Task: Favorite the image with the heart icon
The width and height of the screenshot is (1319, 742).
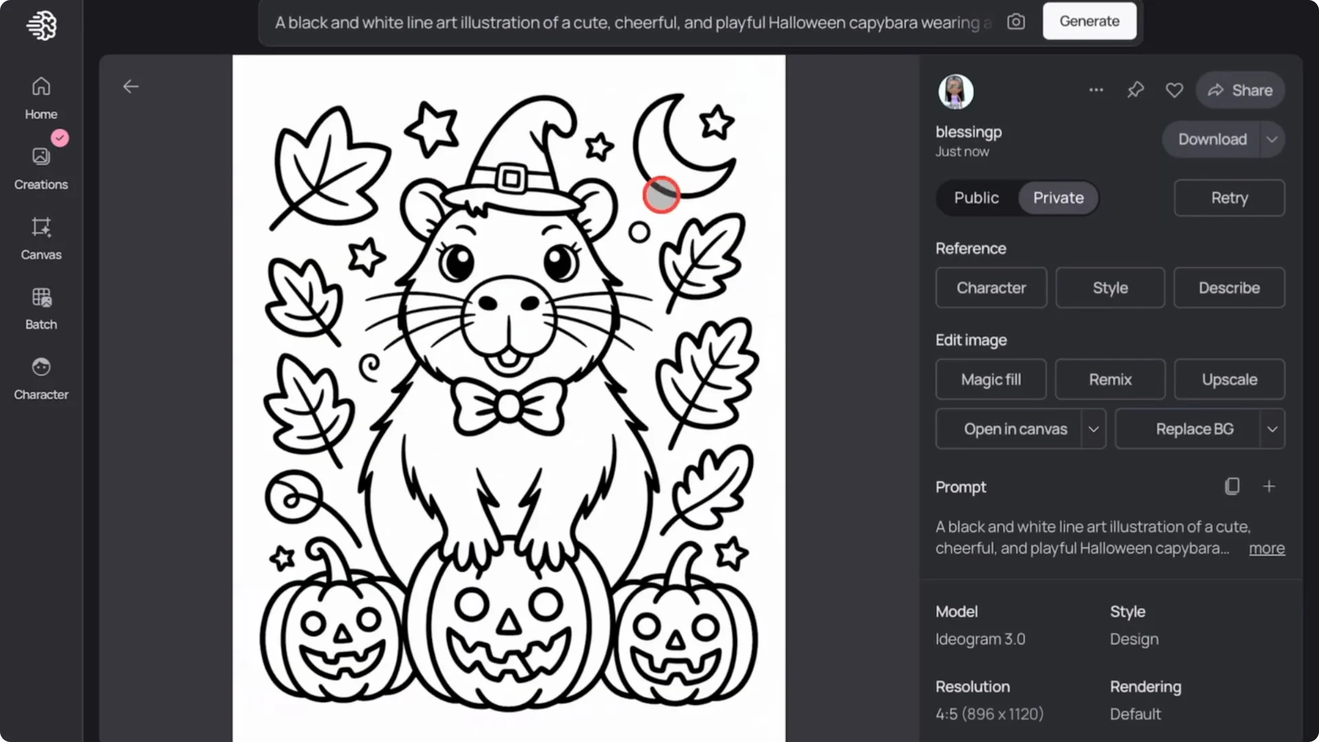Action: tap(1175, 90)
